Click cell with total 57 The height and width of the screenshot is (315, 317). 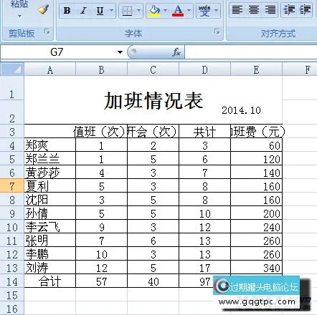(102, 281)
